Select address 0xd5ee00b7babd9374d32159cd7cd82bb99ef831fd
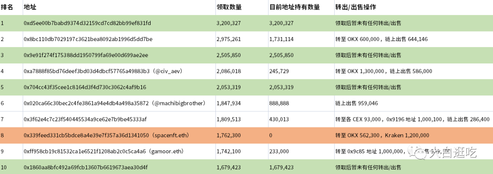The width and height of the screenshot is (493, 174). pyautogui.click(x=87, y=23)
